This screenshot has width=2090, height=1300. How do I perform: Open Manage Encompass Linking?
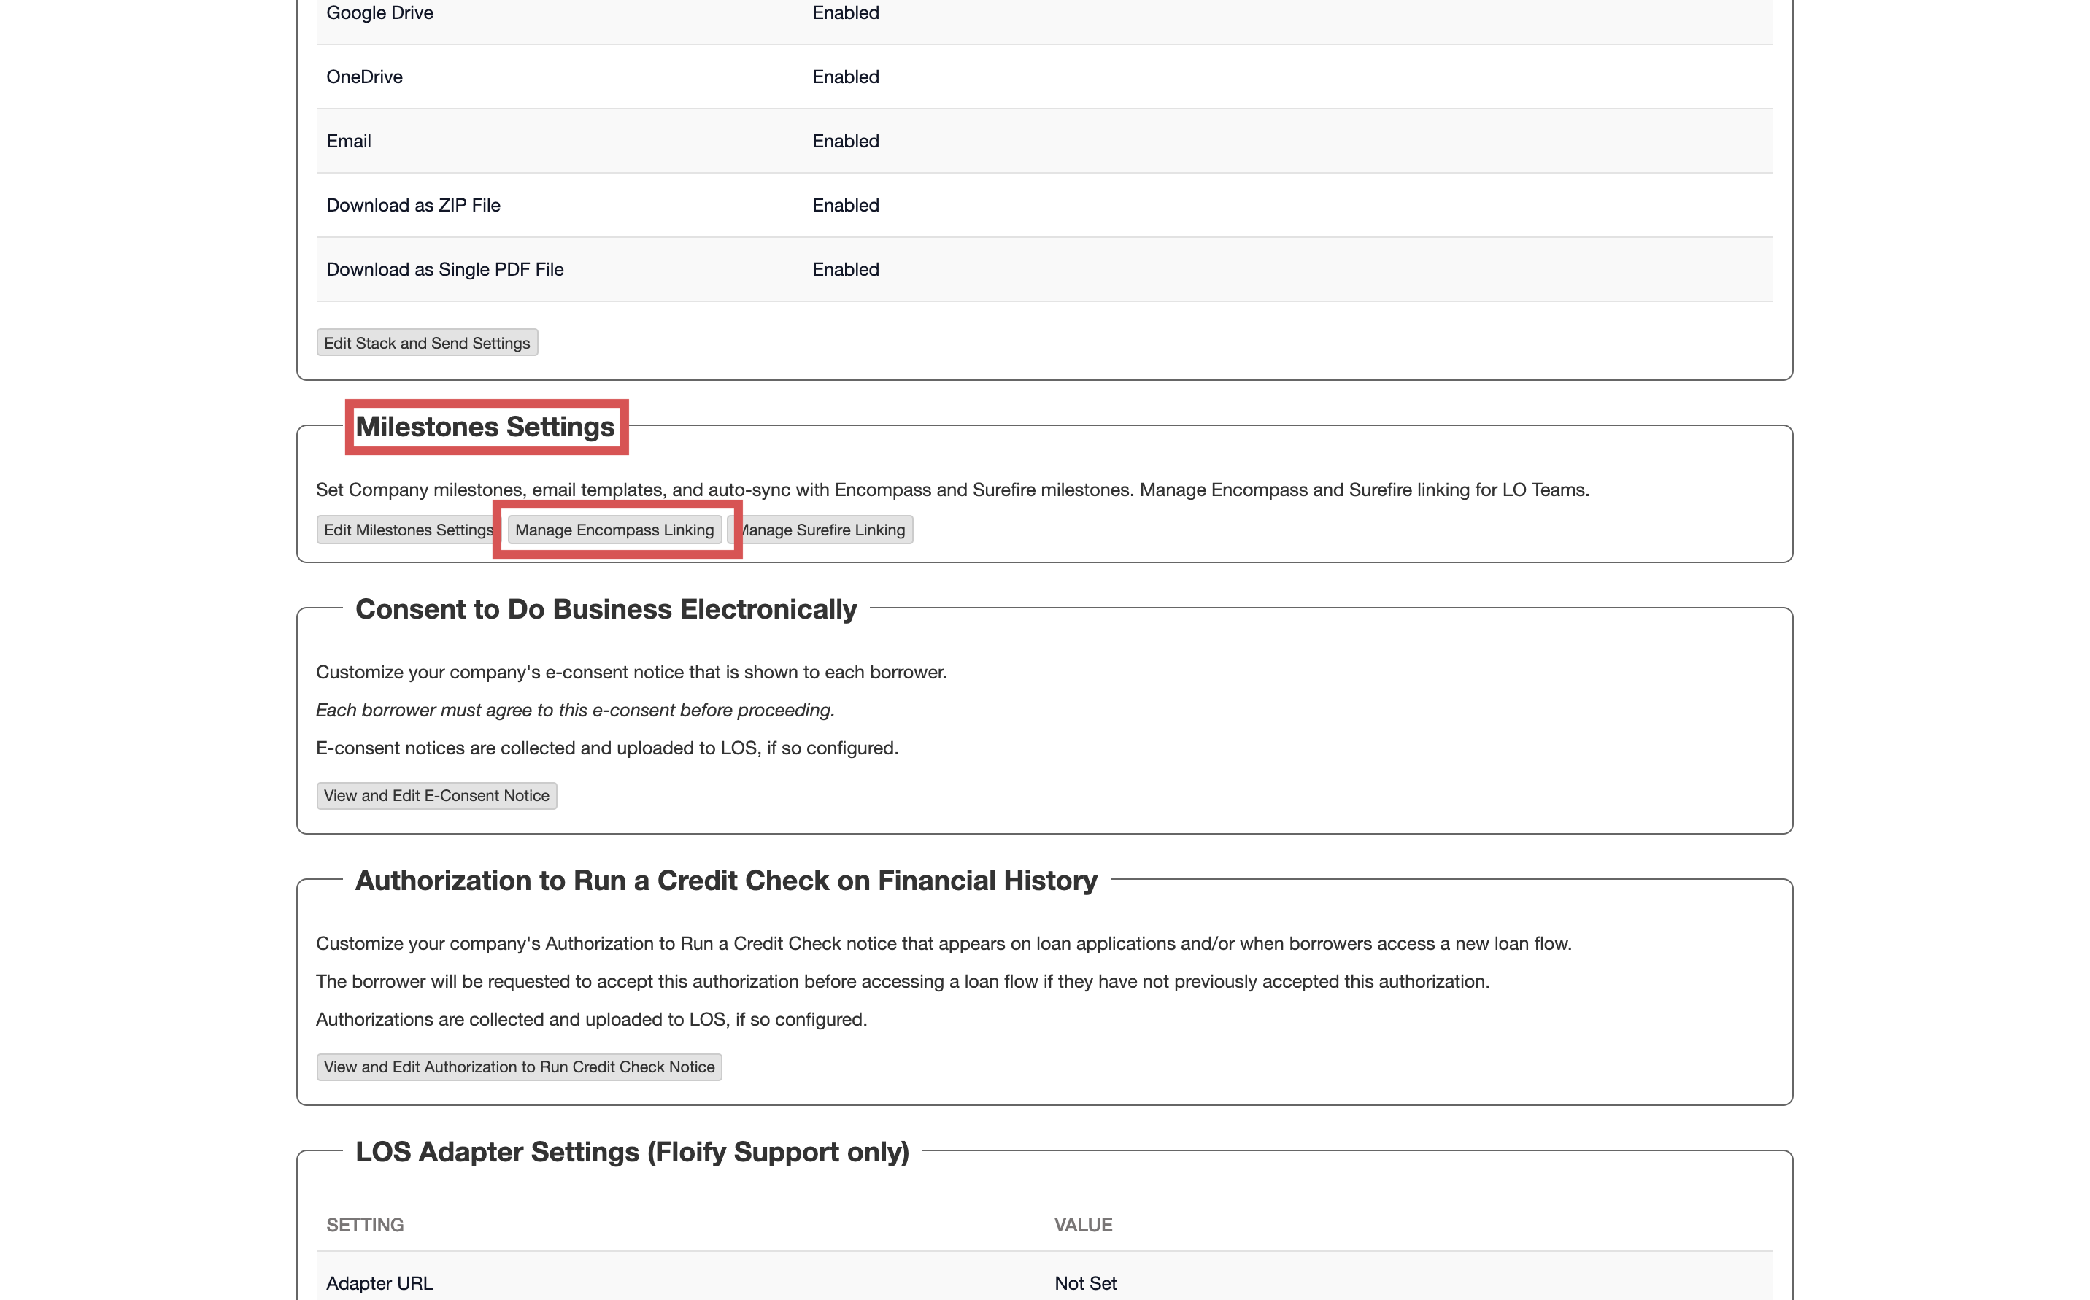[614, 530]
